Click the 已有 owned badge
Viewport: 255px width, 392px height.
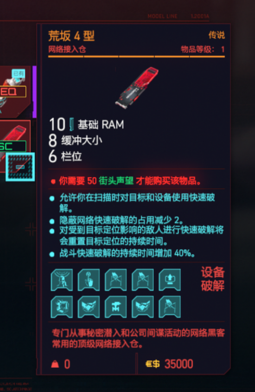click(19, 73)
